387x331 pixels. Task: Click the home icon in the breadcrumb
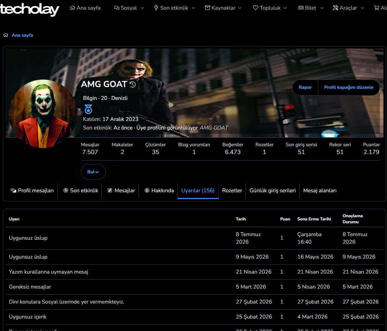[6, 35]
